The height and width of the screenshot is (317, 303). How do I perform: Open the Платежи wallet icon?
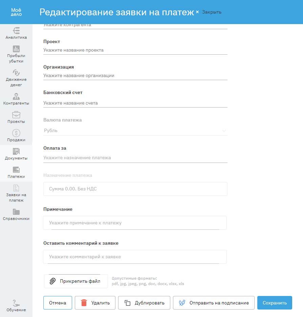tap(16, 170)
